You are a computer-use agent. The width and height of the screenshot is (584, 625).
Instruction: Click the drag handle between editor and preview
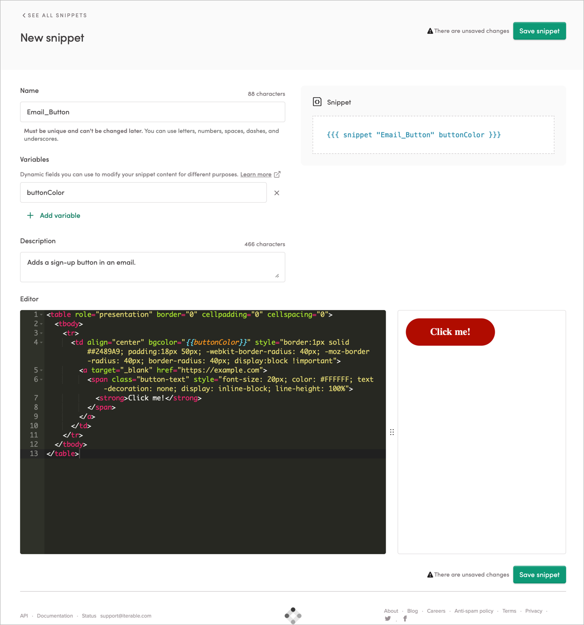pyautogui.click(x=392, y=432)
